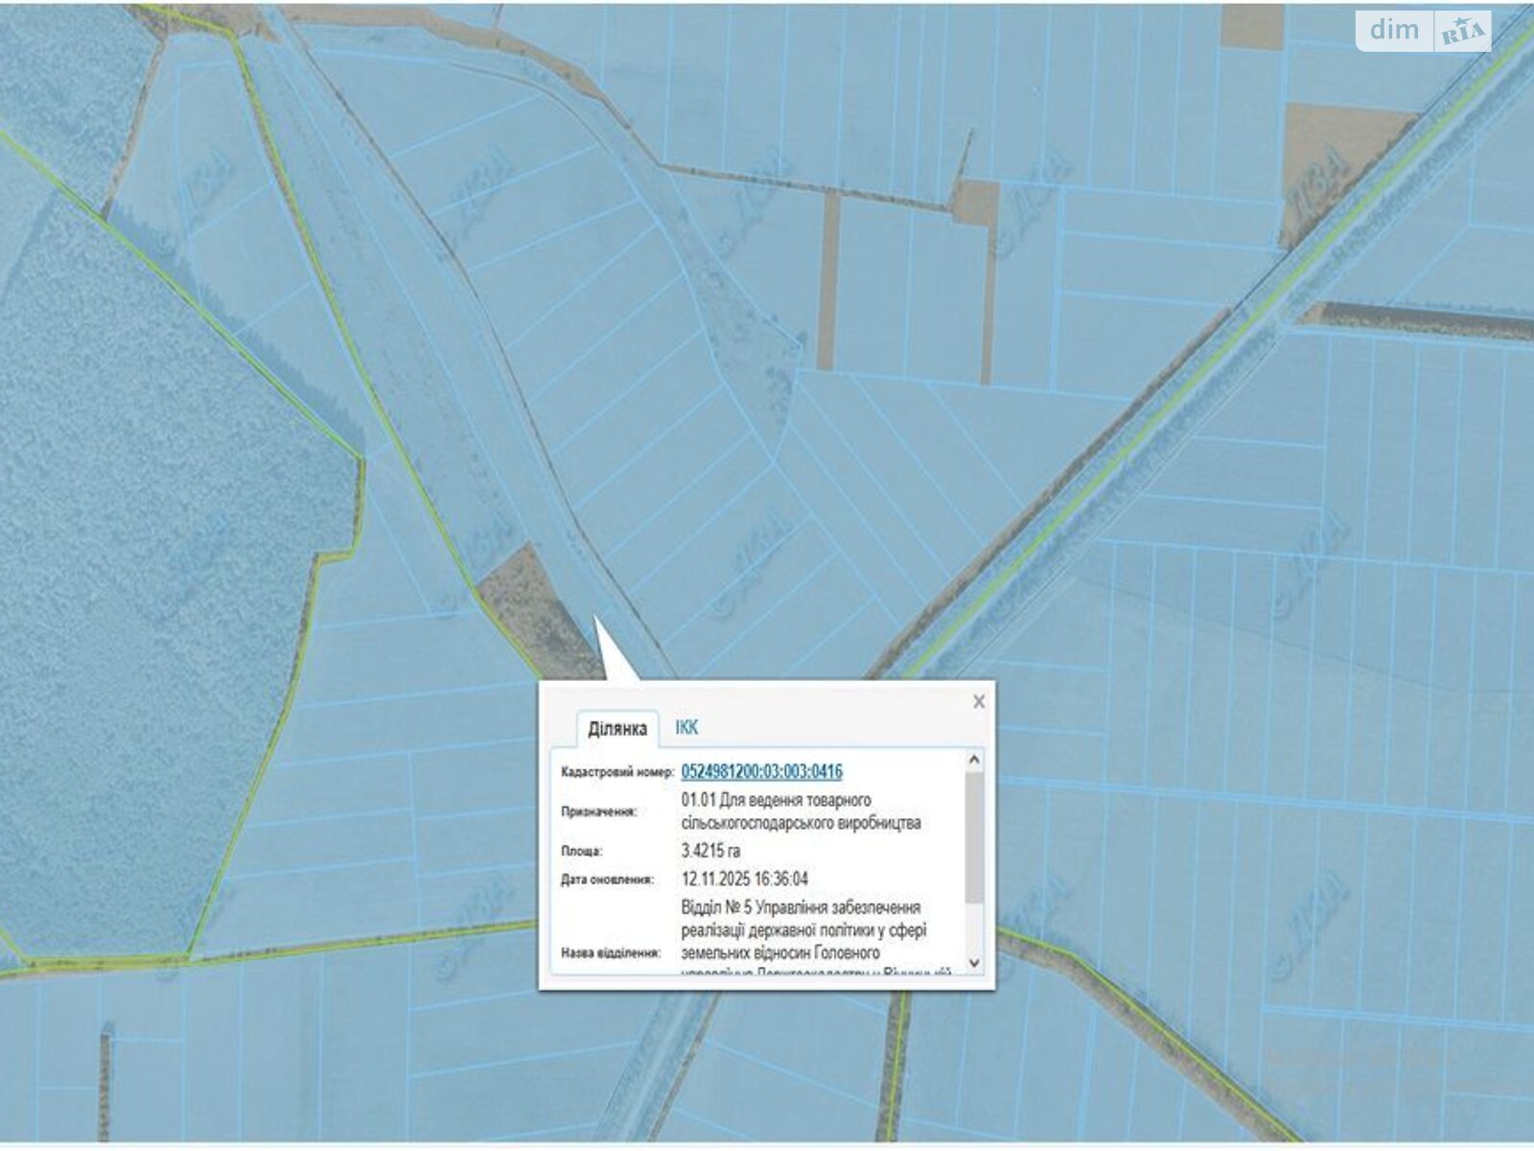Click the department name starting Відділ № 5
Image resolution: width=1534 pixels, height=1151 pixels.
(x=803, y=929)
